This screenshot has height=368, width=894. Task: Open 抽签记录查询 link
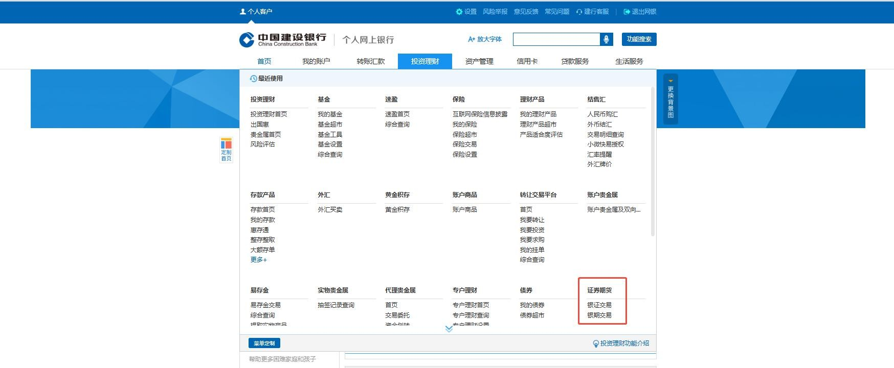pyautogui.click(x=336, y=305)
